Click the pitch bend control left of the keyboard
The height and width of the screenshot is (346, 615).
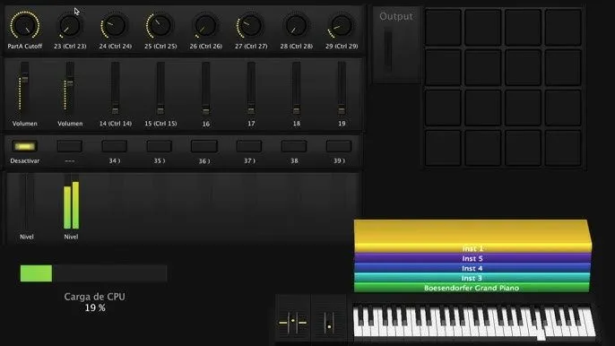click(293, 322)
